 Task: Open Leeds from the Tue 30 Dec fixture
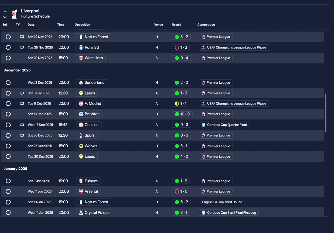point(87,156)
